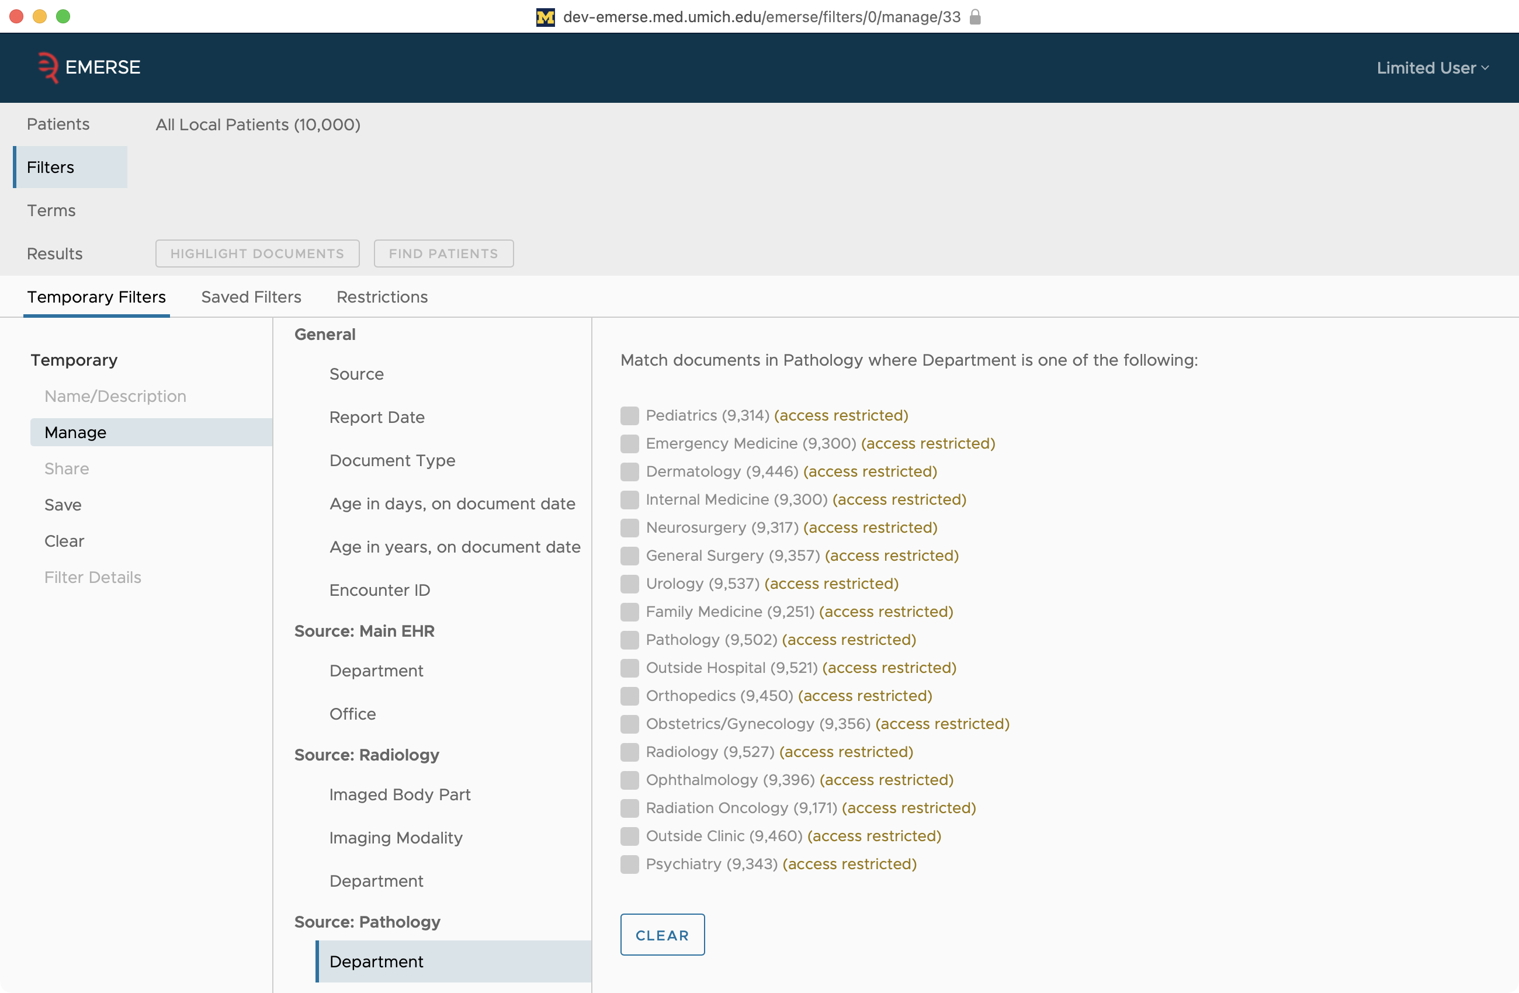Select Department under Source: Main EHR
Screen dimensions: 1519x993
[376, 671]
